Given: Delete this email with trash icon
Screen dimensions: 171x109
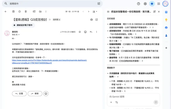Looking at the screenshot, I should click(26, 12).
